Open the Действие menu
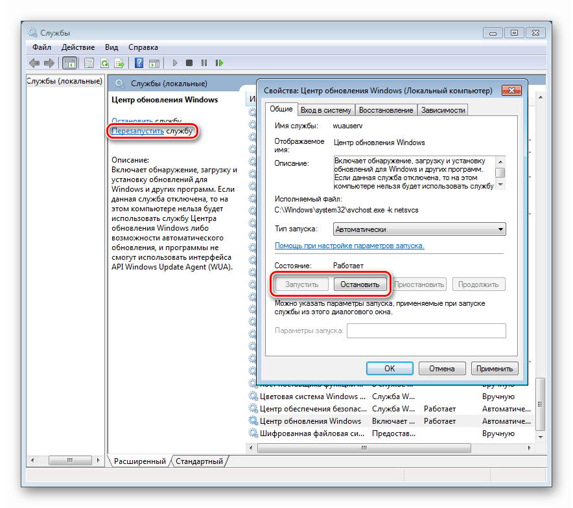The image size is (573, 508). tap(78, 47)
